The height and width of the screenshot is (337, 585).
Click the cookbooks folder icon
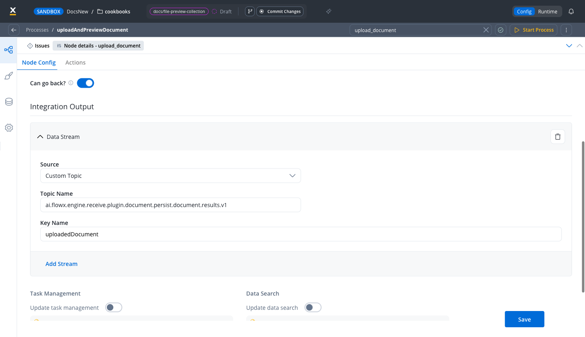[x=100, y=12]
